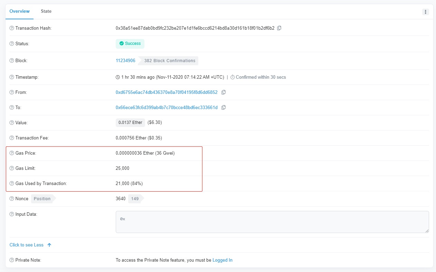Follow the Logged In link
436x272 pixels.
point(222,260)
